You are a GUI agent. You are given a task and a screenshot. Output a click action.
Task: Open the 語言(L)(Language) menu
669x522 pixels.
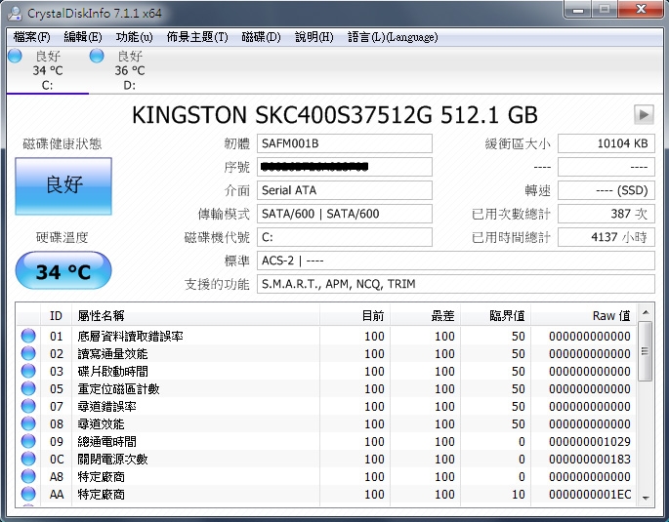pyautogui.click(x=393, y=37)
